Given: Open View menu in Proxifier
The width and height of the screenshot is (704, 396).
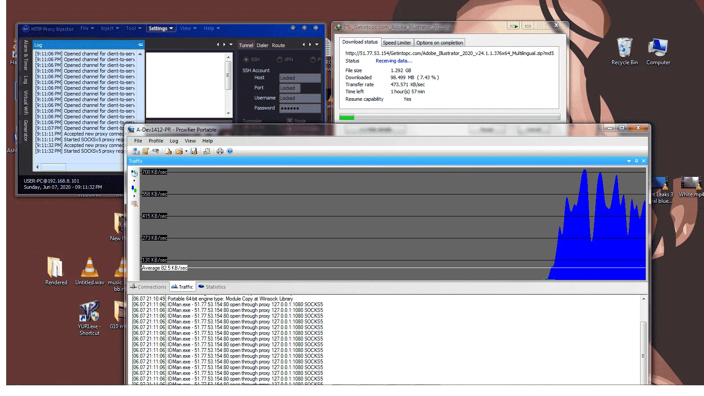Looking at the screenshot, I should coord(190,141).
